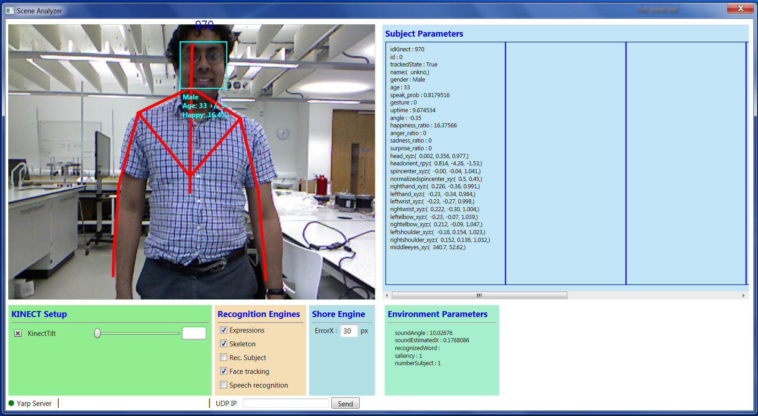Screen dimensions: 758x416
Task: Click the "saliency : 1" line
Action: (x=408, y=356)
